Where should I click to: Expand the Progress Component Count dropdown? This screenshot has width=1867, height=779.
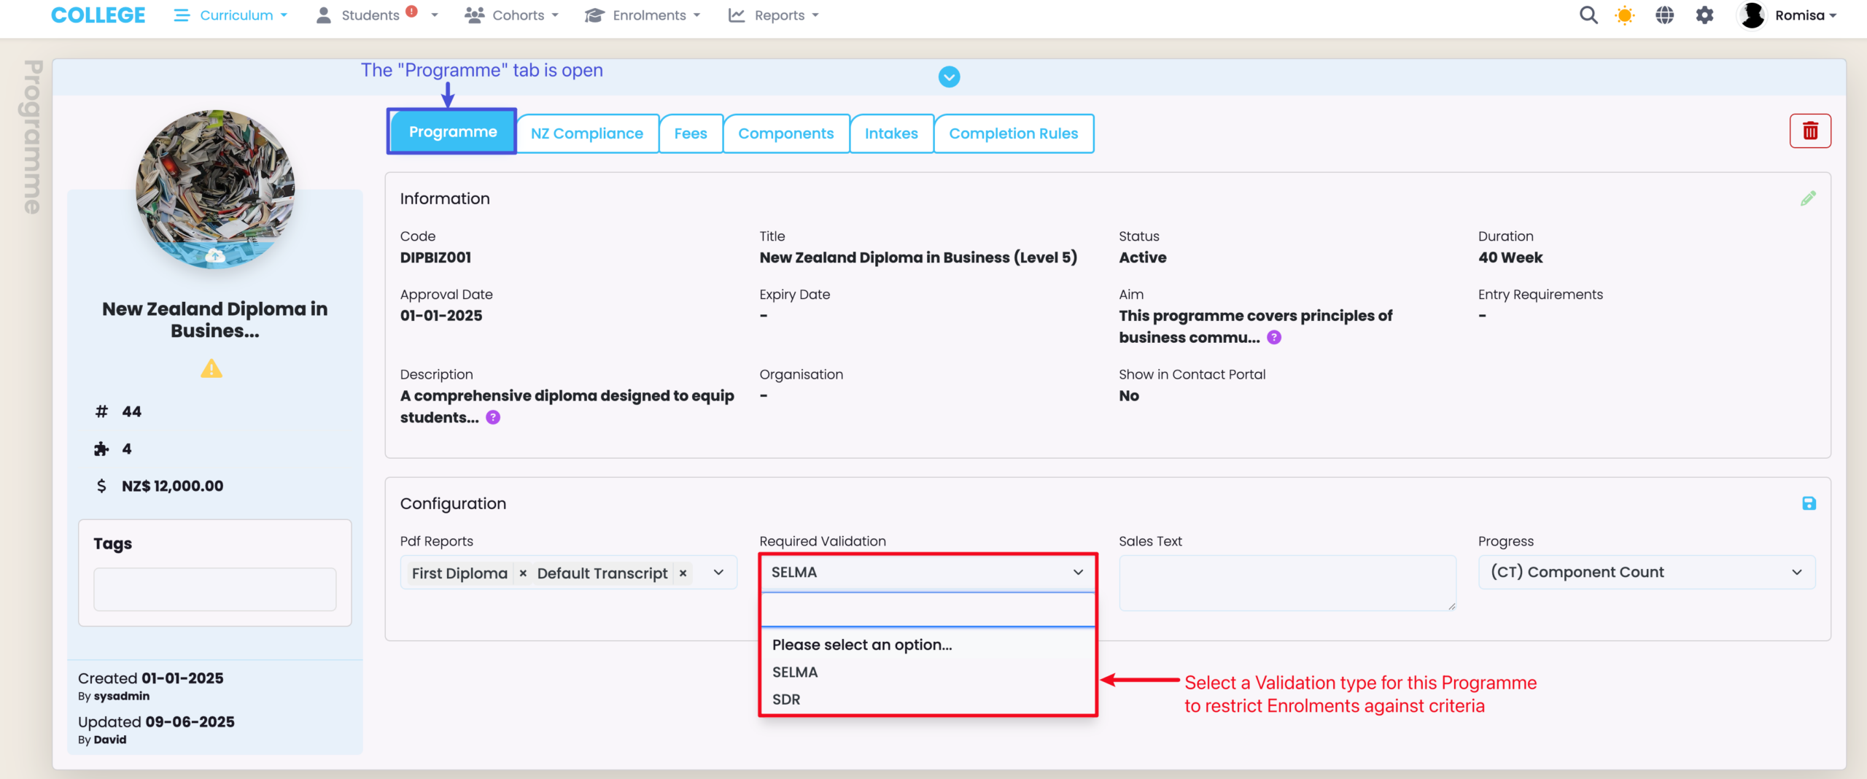[x=1646, y=573]
